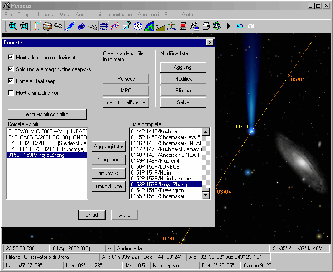Click the zoom in magnifier toolbar icon
The image size is (333, 272).
pyautogui.click(x=13, y=26)
